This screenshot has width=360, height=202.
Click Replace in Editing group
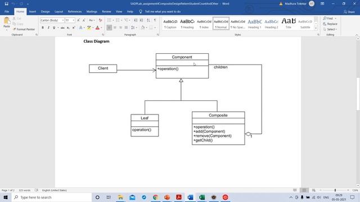330,24
